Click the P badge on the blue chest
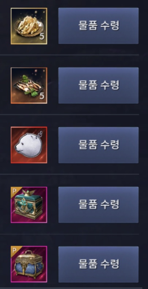 pos(15,250)
